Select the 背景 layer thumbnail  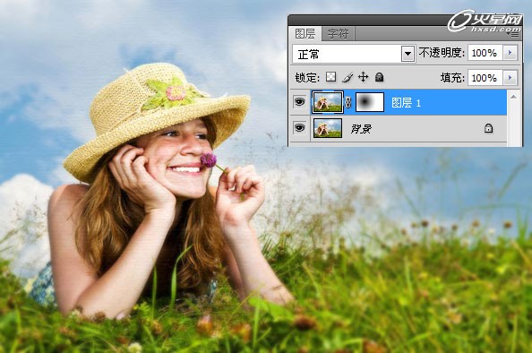pyautogui.click(x=328, y=128)
